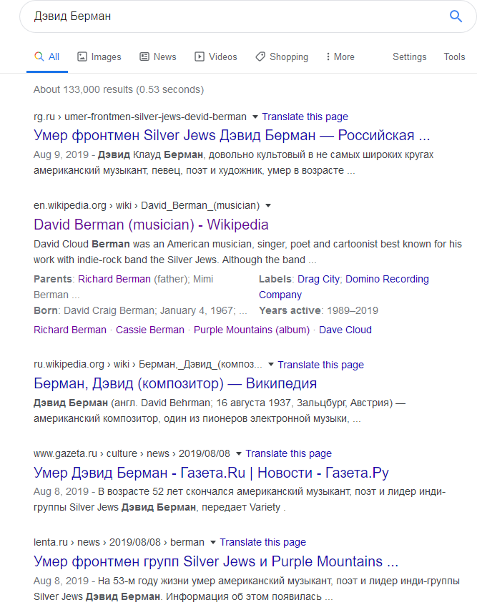Open the Газета.Ru news result title
This screenshot has height=615, width=477.
pyautogui.click(x=211, y=473)
